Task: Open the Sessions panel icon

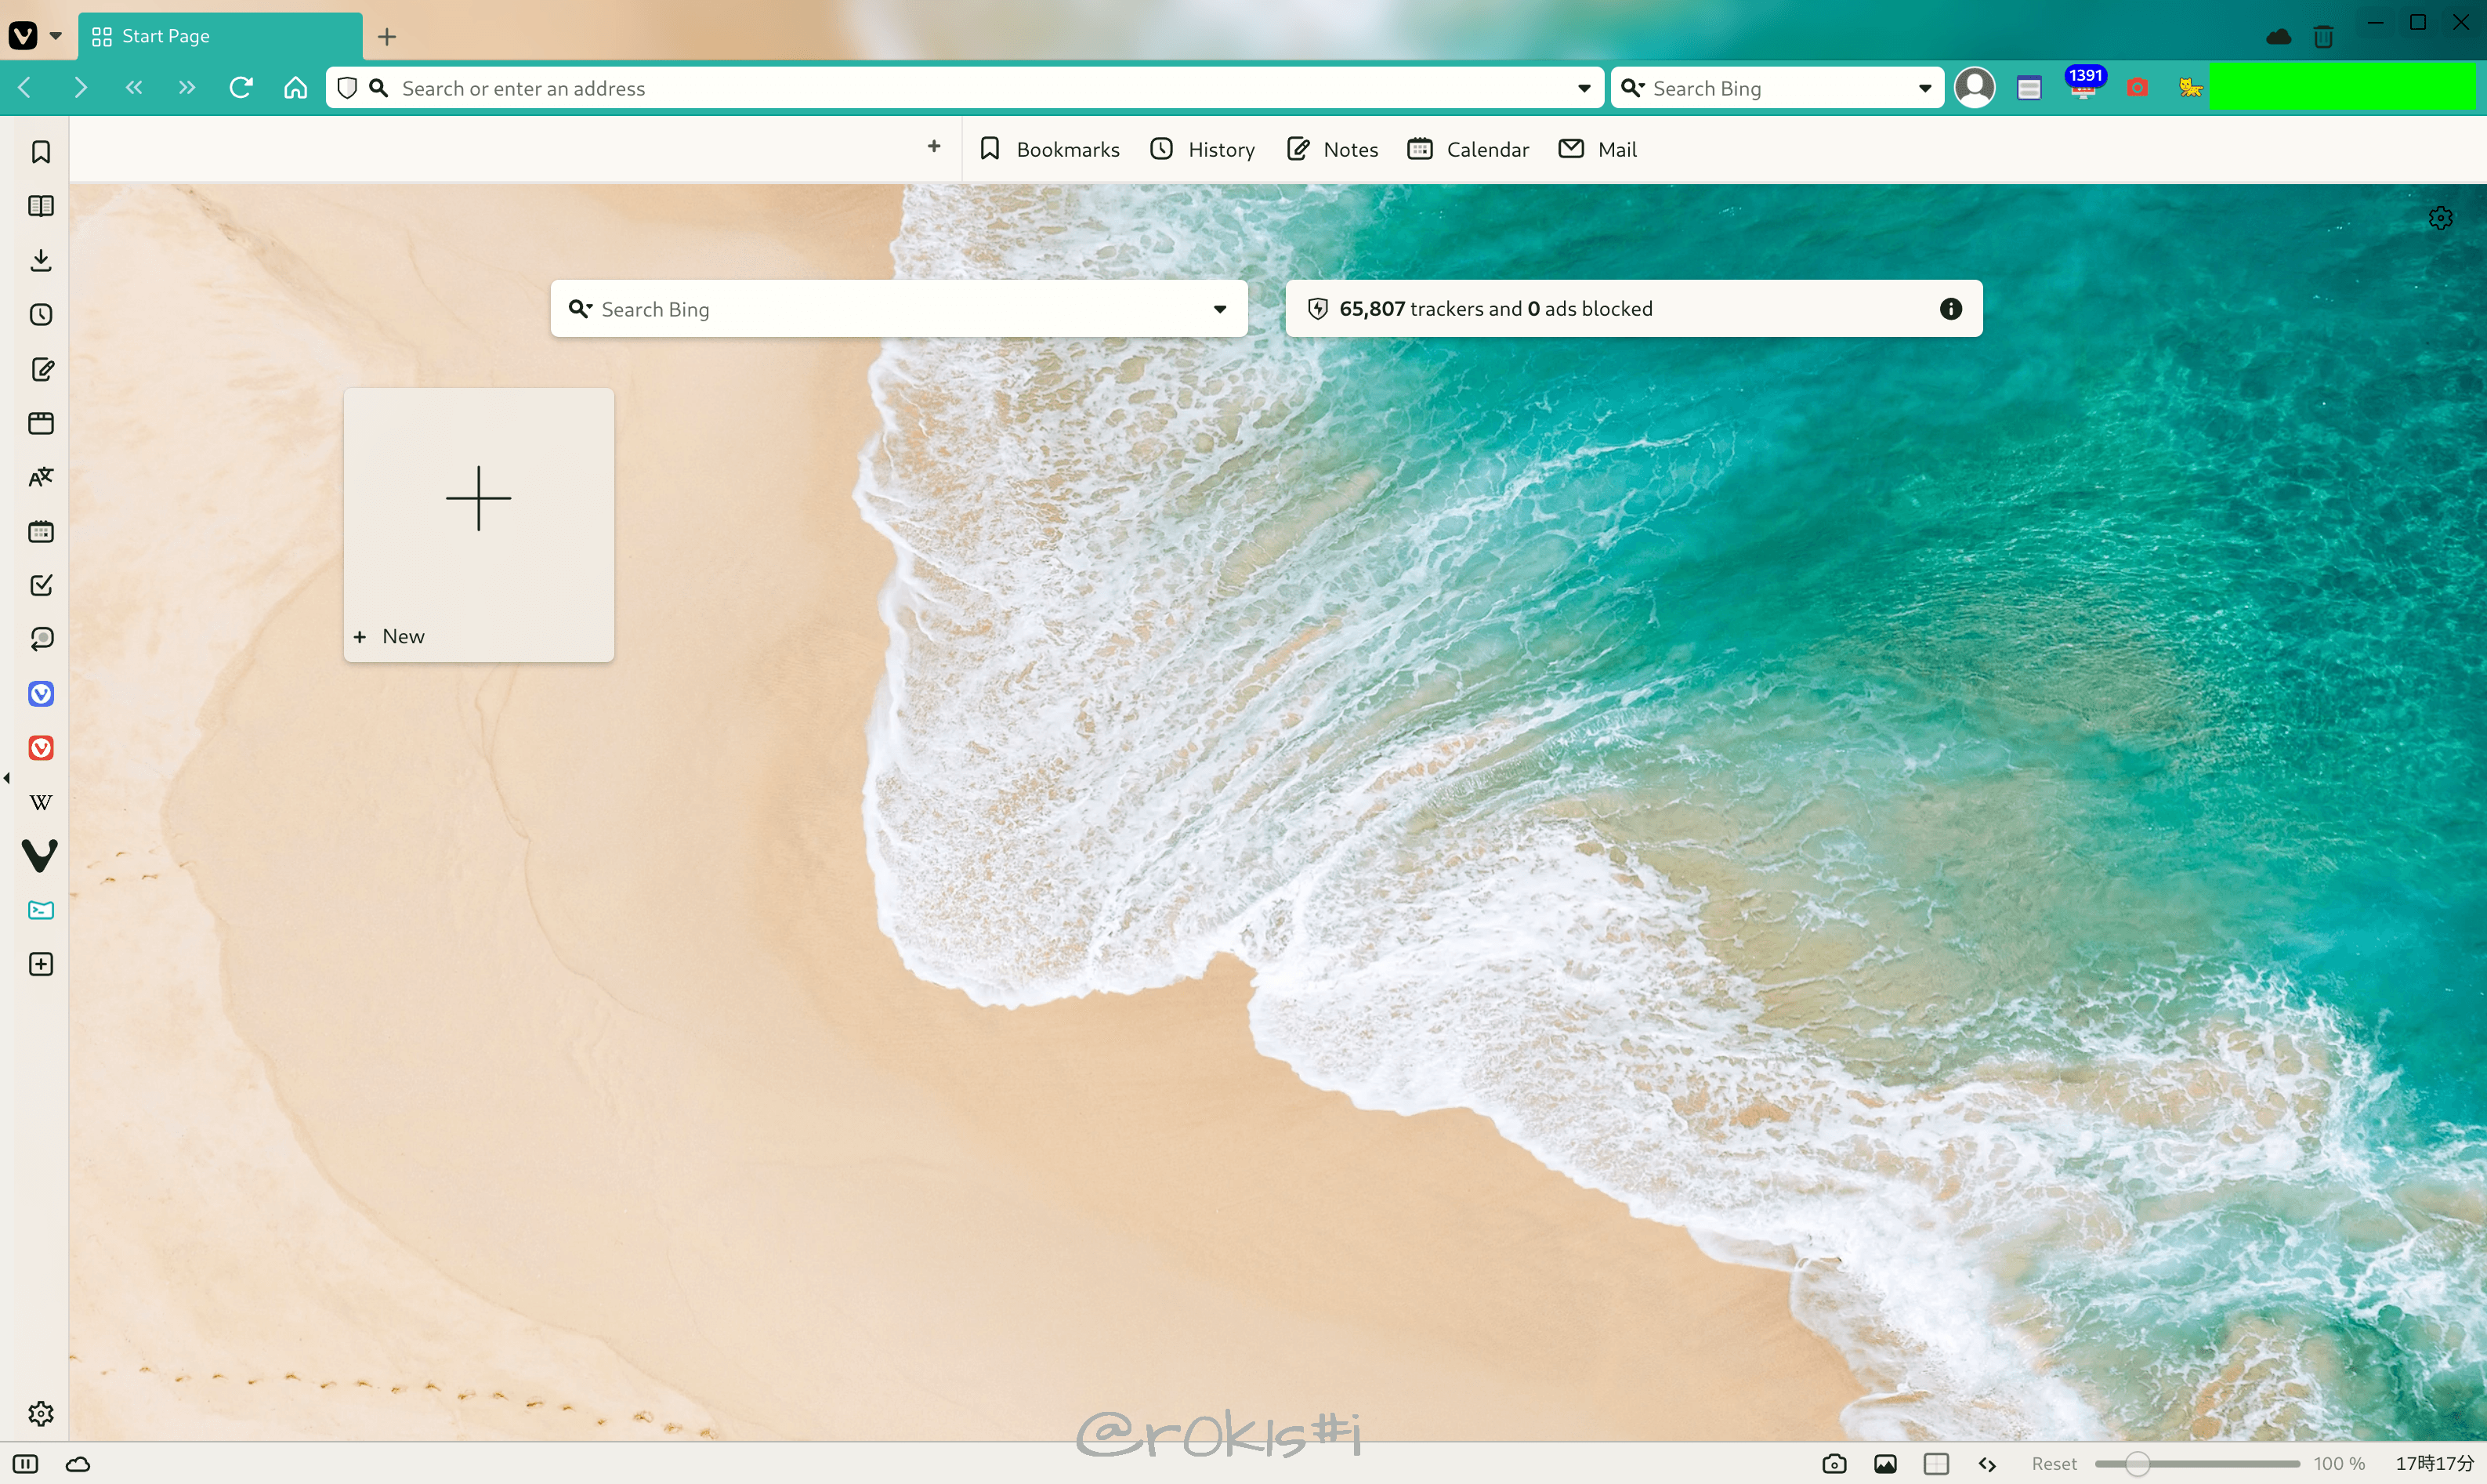Action: (41, 639)
